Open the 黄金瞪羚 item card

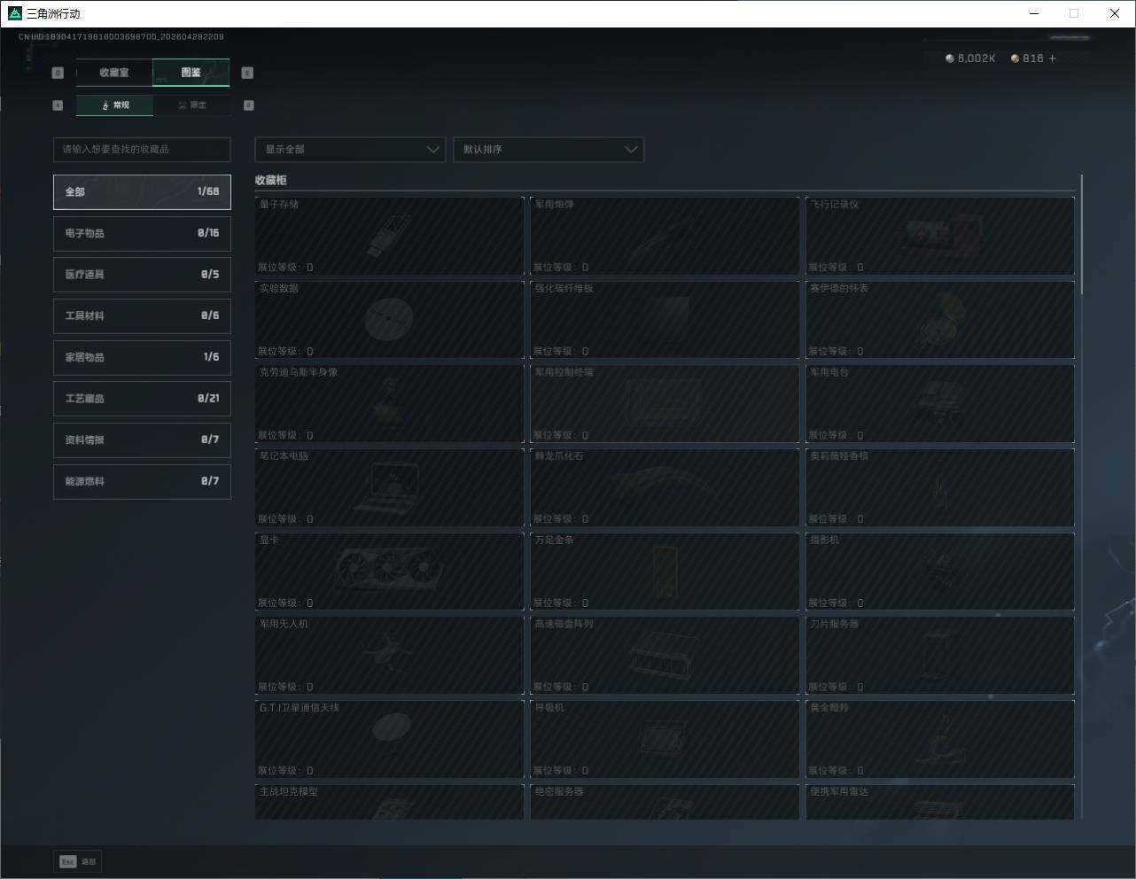(x=940, y=739)
